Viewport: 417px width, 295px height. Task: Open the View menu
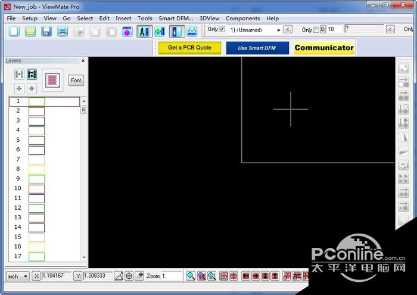50,18
